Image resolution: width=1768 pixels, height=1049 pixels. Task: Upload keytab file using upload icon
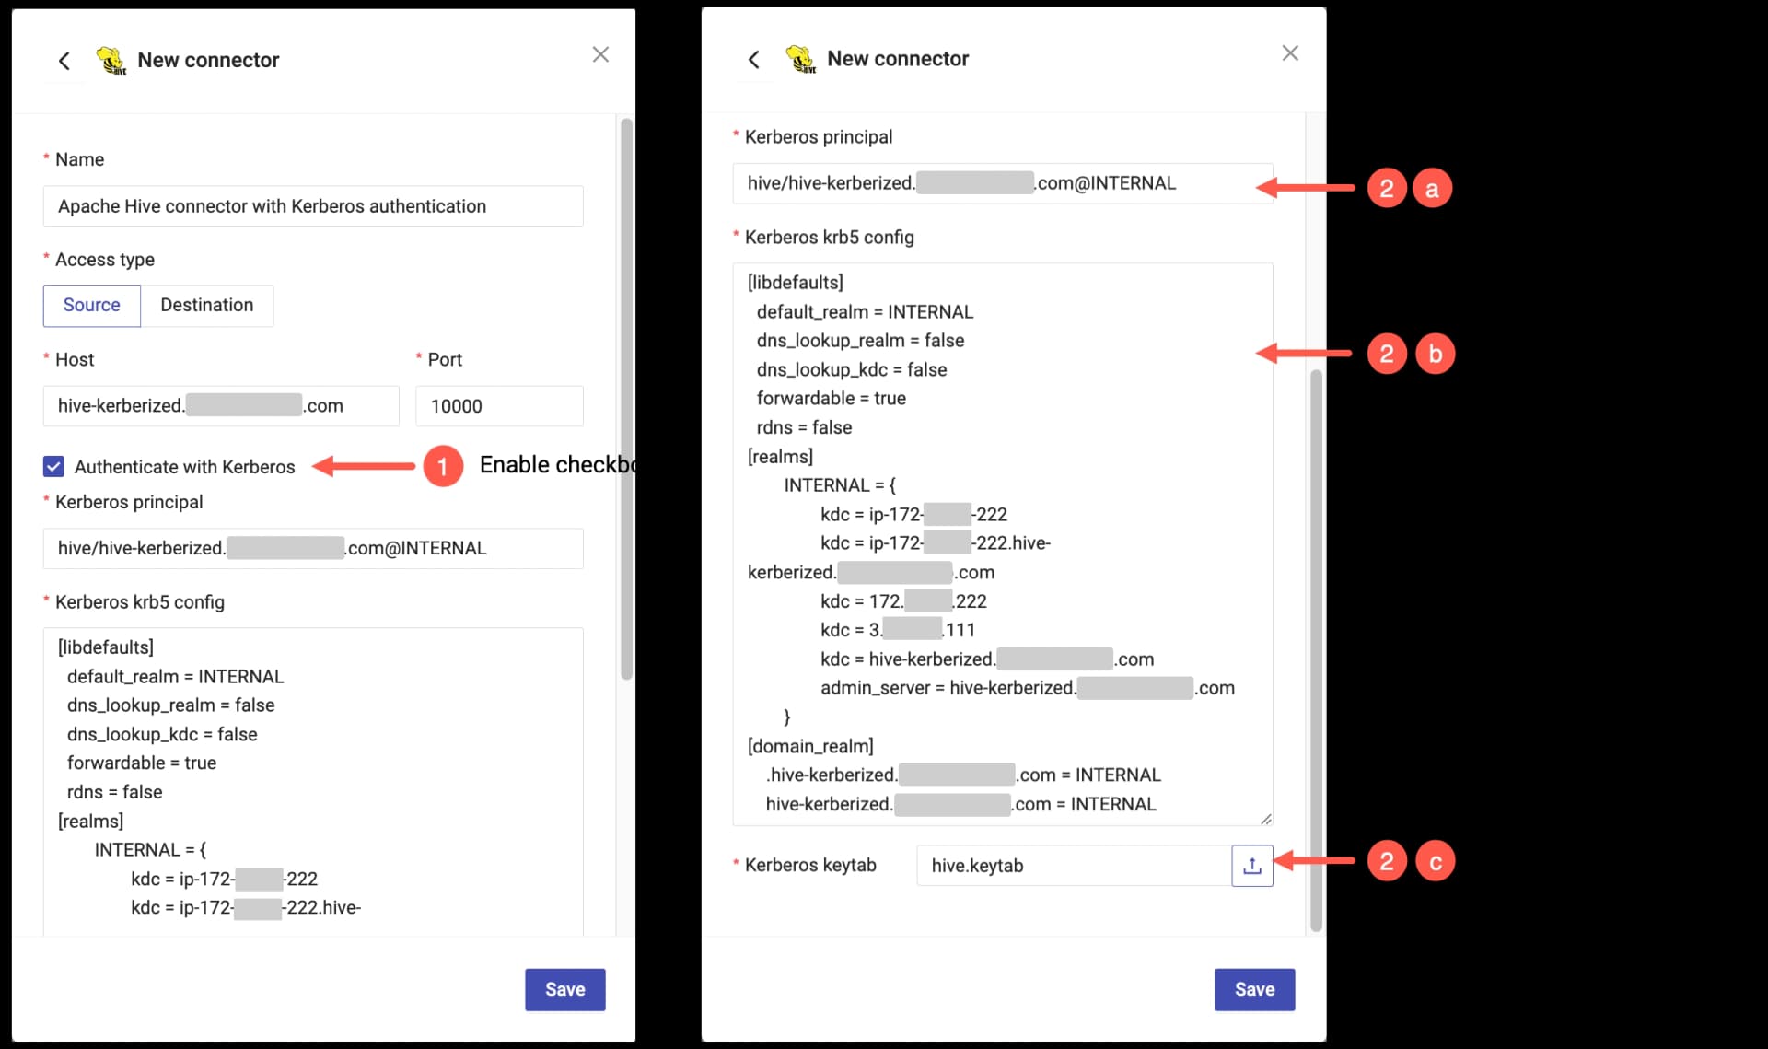pyautogui.click(x=1252, y=866)
